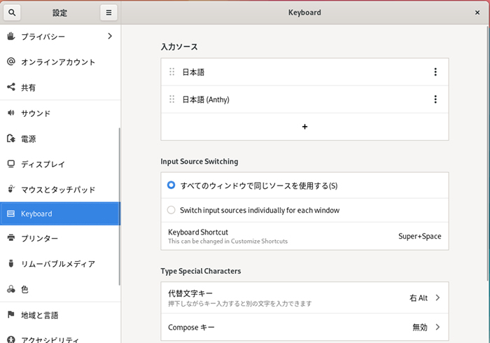Open the hamburger menu button
Screen dimensions: 490x343
click(x=108, y=13)
